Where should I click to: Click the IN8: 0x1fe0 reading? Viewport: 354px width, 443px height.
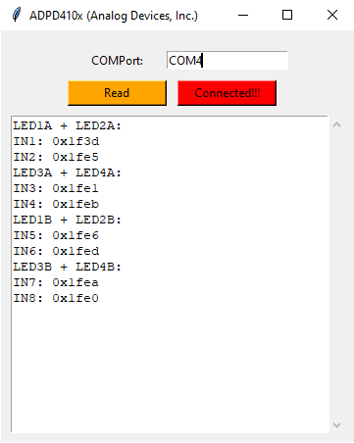pos(56,298)
